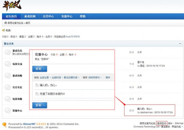
Task: Click the home icon in breadcrumb bar
Action: [6, 23]
